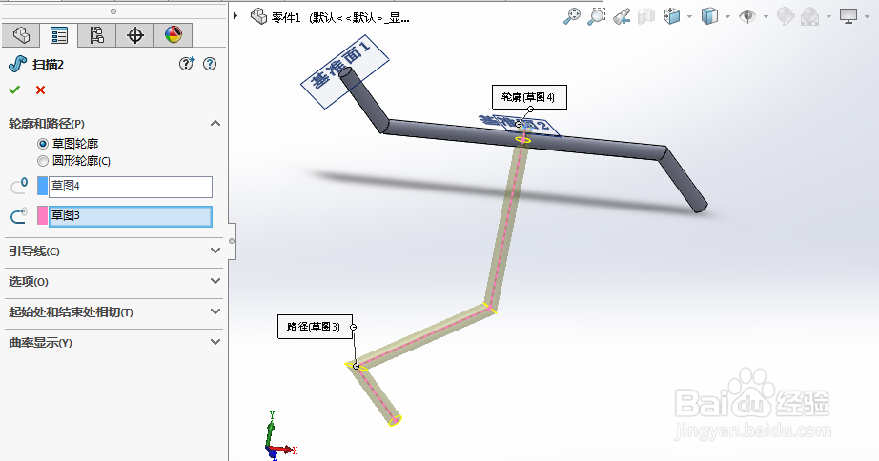Open the FeatureManager design tree tab

(21, 35)
